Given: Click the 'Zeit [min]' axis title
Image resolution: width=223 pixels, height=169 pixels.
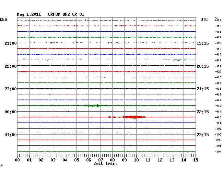Looking at the screenshot, I should (106, 164).
